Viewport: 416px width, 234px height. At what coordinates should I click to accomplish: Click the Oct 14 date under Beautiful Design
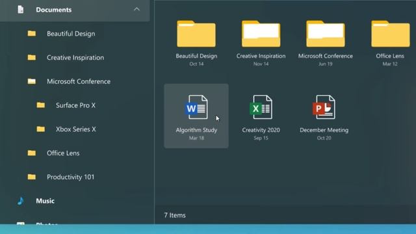pyautogui.click(x=196, y=64)
